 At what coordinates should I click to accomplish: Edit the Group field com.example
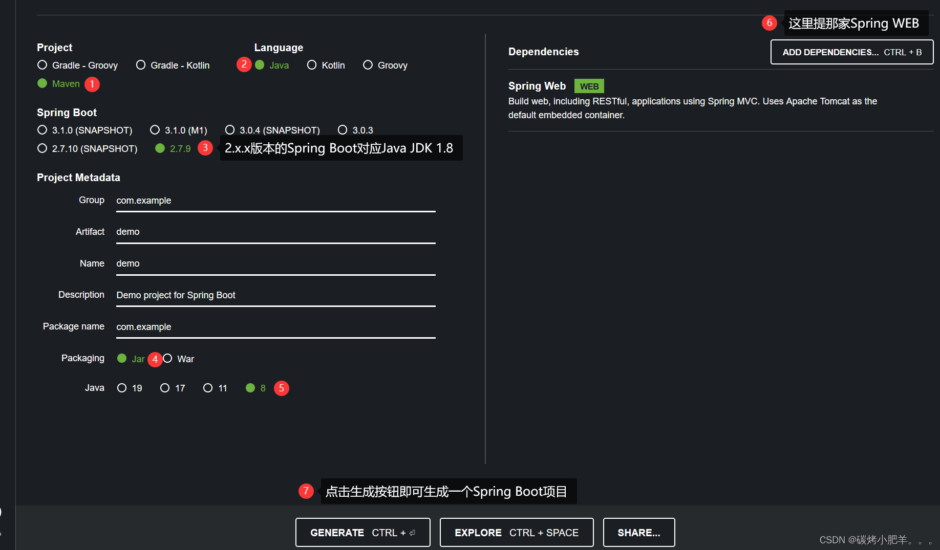[276, 201]
